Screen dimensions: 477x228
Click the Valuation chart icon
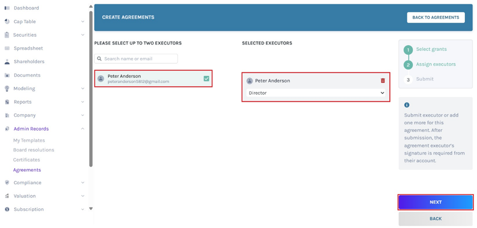click(x=7, y=196)
